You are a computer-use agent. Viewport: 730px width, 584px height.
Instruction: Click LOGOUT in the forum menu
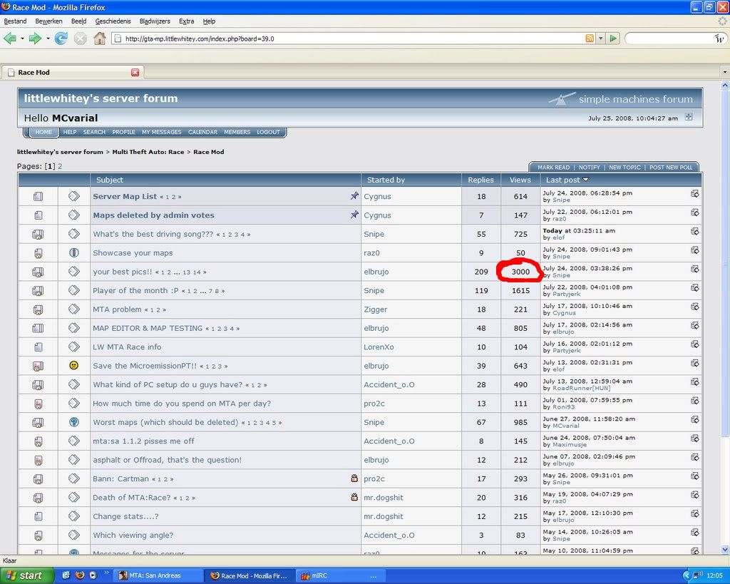269,132
